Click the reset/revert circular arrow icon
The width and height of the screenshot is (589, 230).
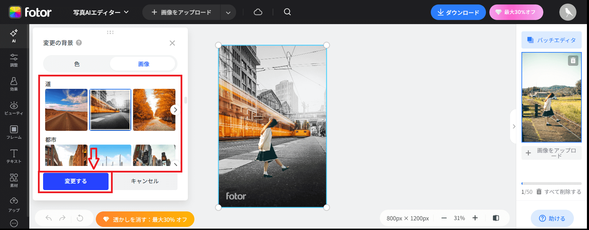pos(80,218)
